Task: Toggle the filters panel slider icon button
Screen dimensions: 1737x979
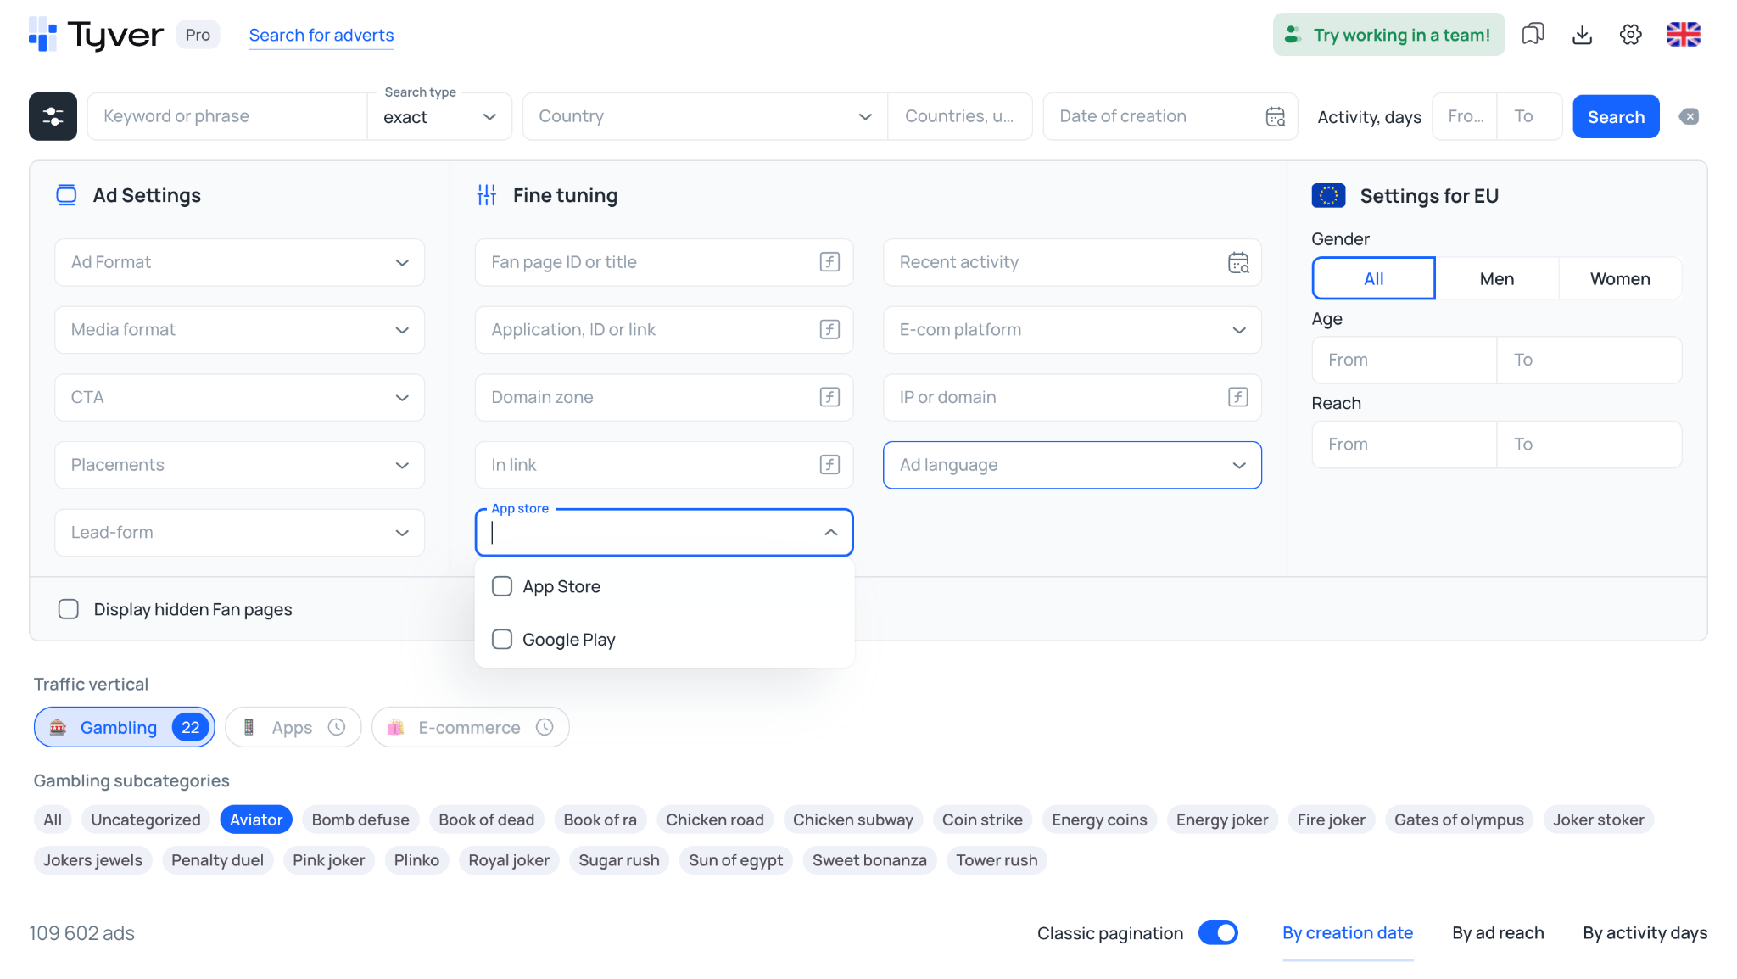Action: (x=53, y=116)
